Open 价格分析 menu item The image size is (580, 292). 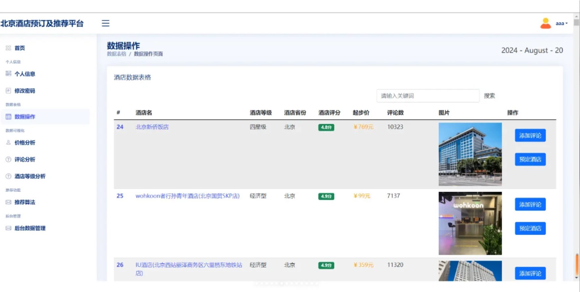tap(25, 143)
